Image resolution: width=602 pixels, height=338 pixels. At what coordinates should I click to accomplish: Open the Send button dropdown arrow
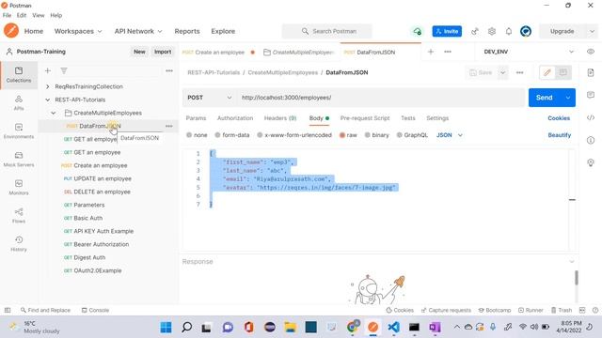point(568,98)
